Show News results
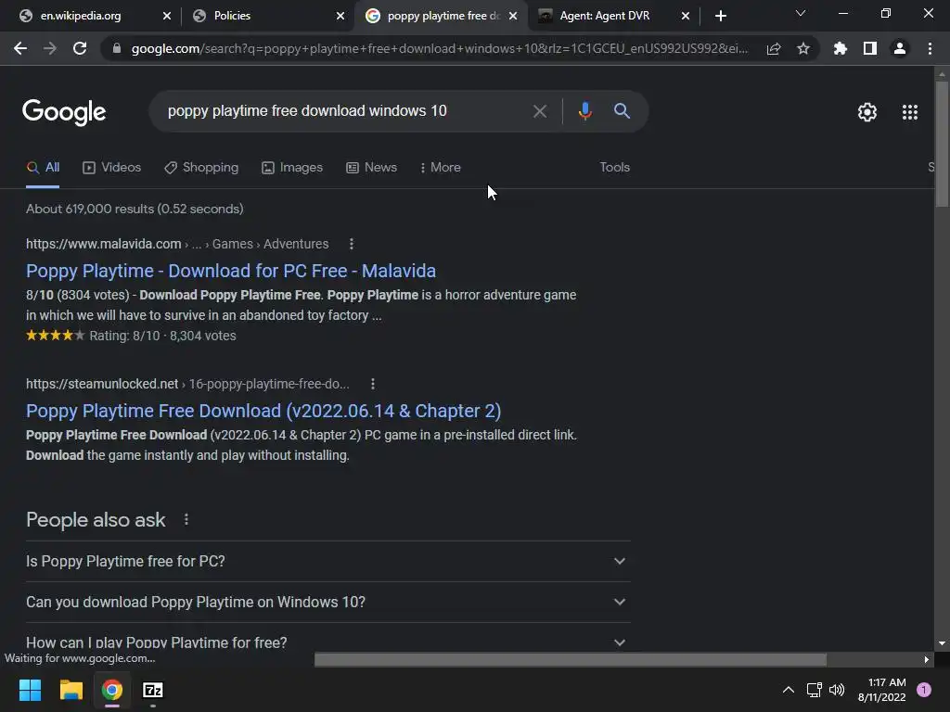Image resolution: width=950 pixels, height=712 pixels. tap(371, 167)
